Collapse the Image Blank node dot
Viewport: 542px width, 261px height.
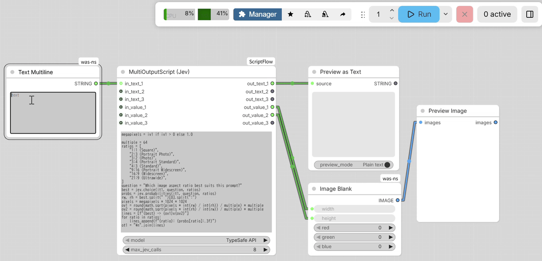pos(314,189)
